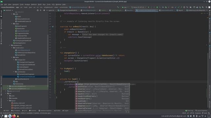This screenshot has height=118, width=211.
Task: Open the Event Log tool window
Action: (x=189, y=111)
